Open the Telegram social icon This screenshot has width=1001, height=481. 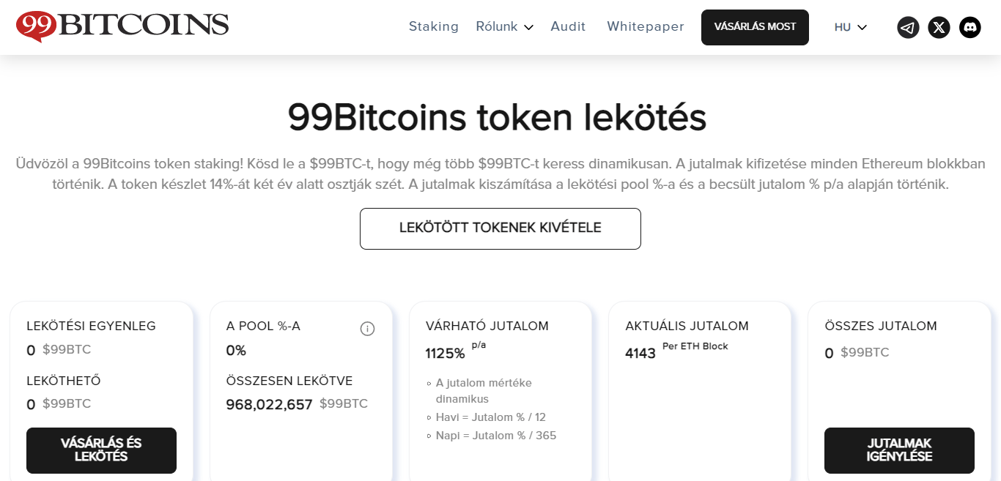pos(908,28)
